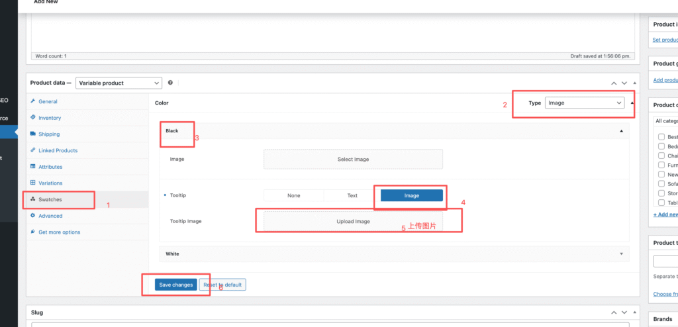Click the gear icon beside Advanced

[32, 216]
